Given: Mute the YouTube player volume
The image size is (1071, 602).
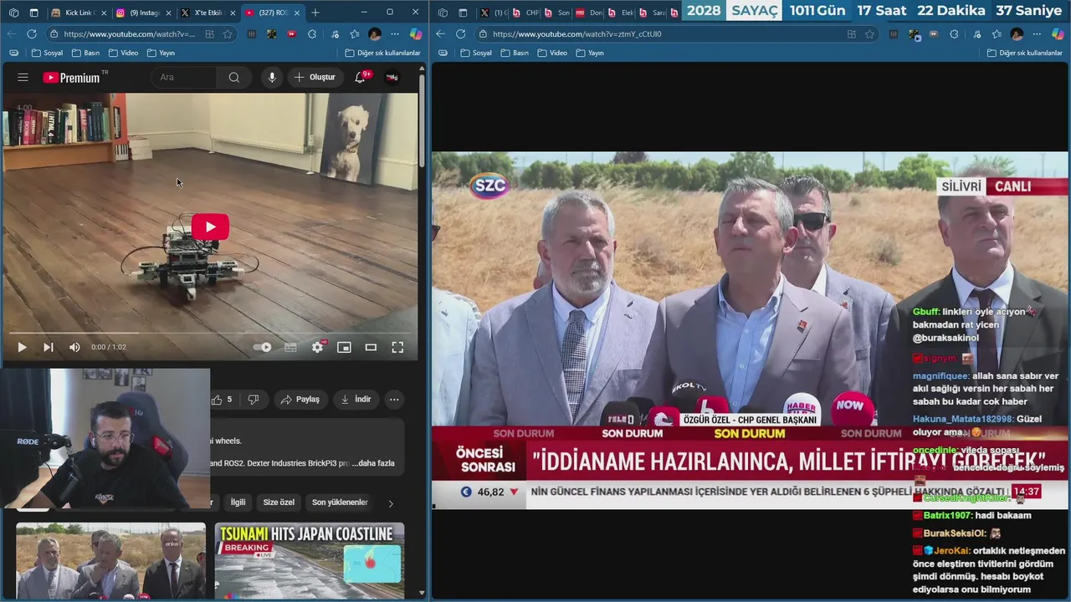Looking at the screenshot, I should [74, 347].
